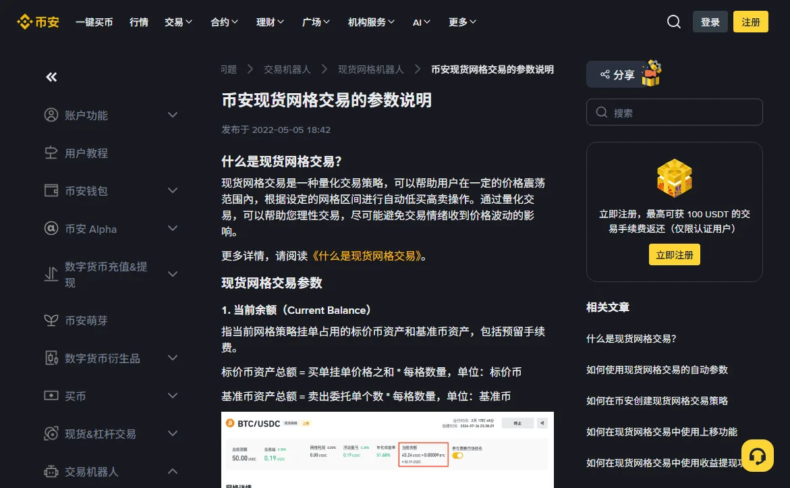Screen dimensions: 790x488
Task: Click the 账户功能 user icon
Action: tap(51, 115)
